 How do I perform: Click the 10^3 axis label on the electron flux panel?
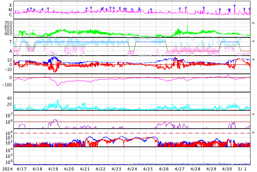9,138
